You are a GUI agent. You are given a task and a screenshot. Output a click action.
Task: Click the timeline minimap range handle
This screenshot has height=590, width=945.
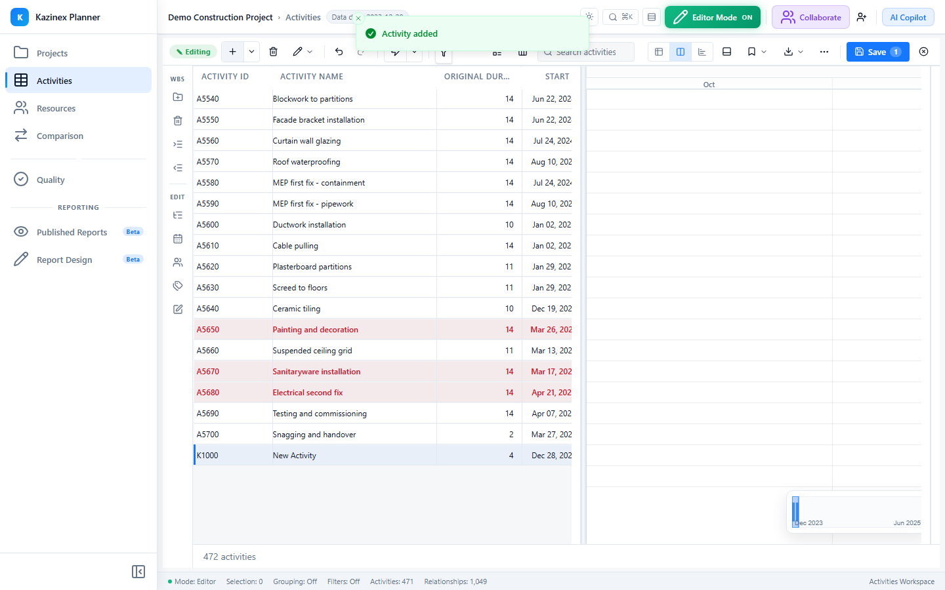795,511
